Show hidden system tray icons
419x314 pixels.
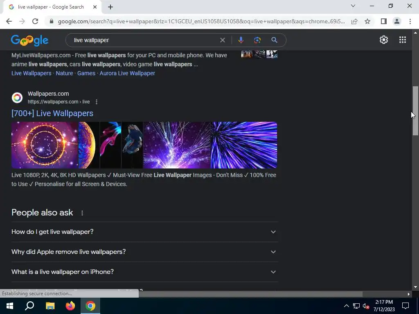point(346,306)
